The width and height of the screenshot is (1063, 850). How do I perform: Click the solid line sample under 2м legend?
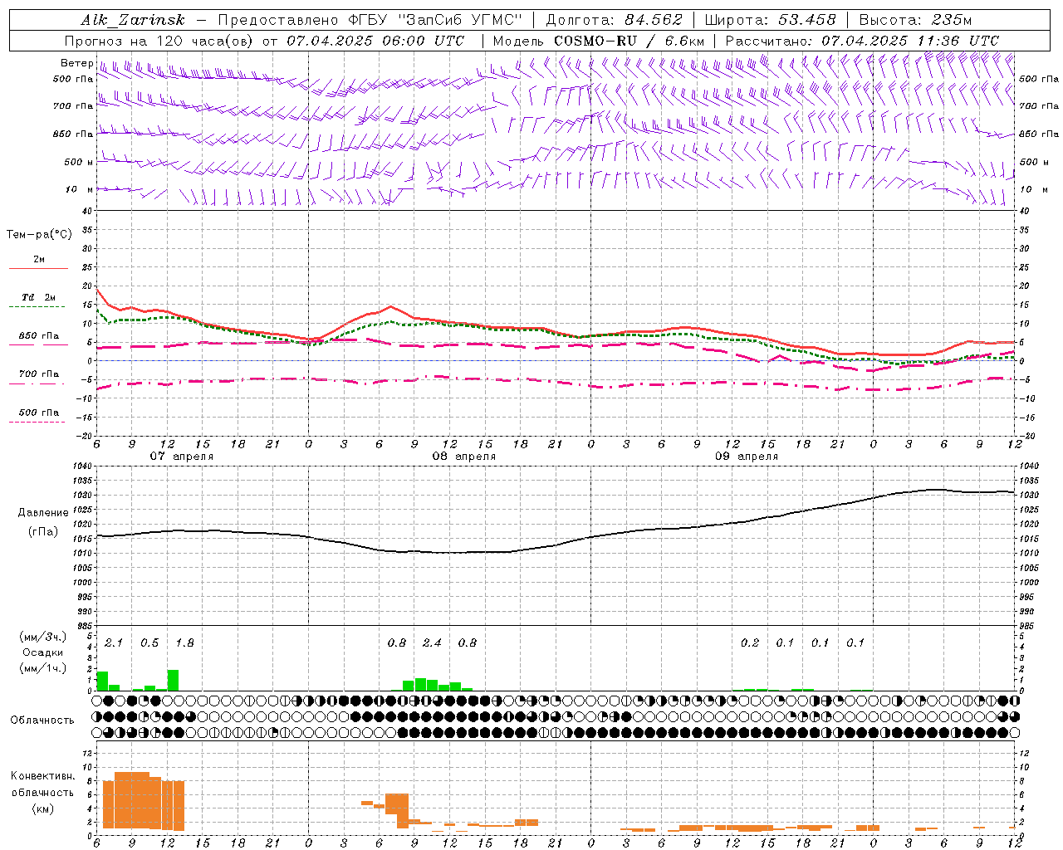[x=38, y=269]
